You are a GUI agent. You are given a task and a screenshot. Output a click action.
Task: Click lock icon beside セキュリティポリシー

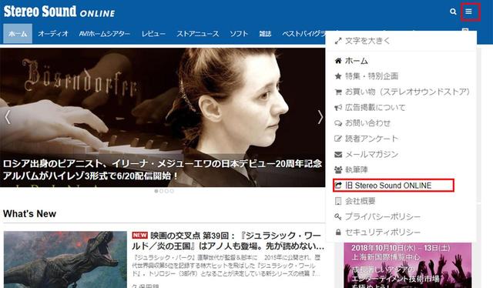pos(338,233)
